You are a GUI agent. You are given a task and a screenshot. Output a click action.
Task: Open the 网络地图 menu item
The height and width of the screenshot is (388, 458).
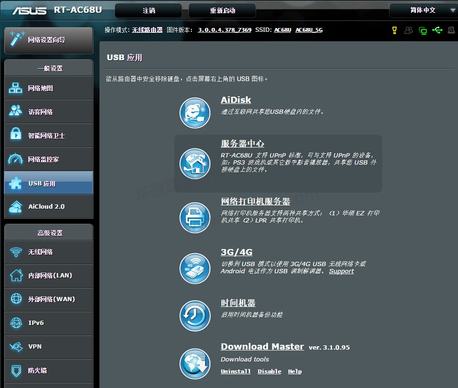pyautogui.click(x=49, y=88)
